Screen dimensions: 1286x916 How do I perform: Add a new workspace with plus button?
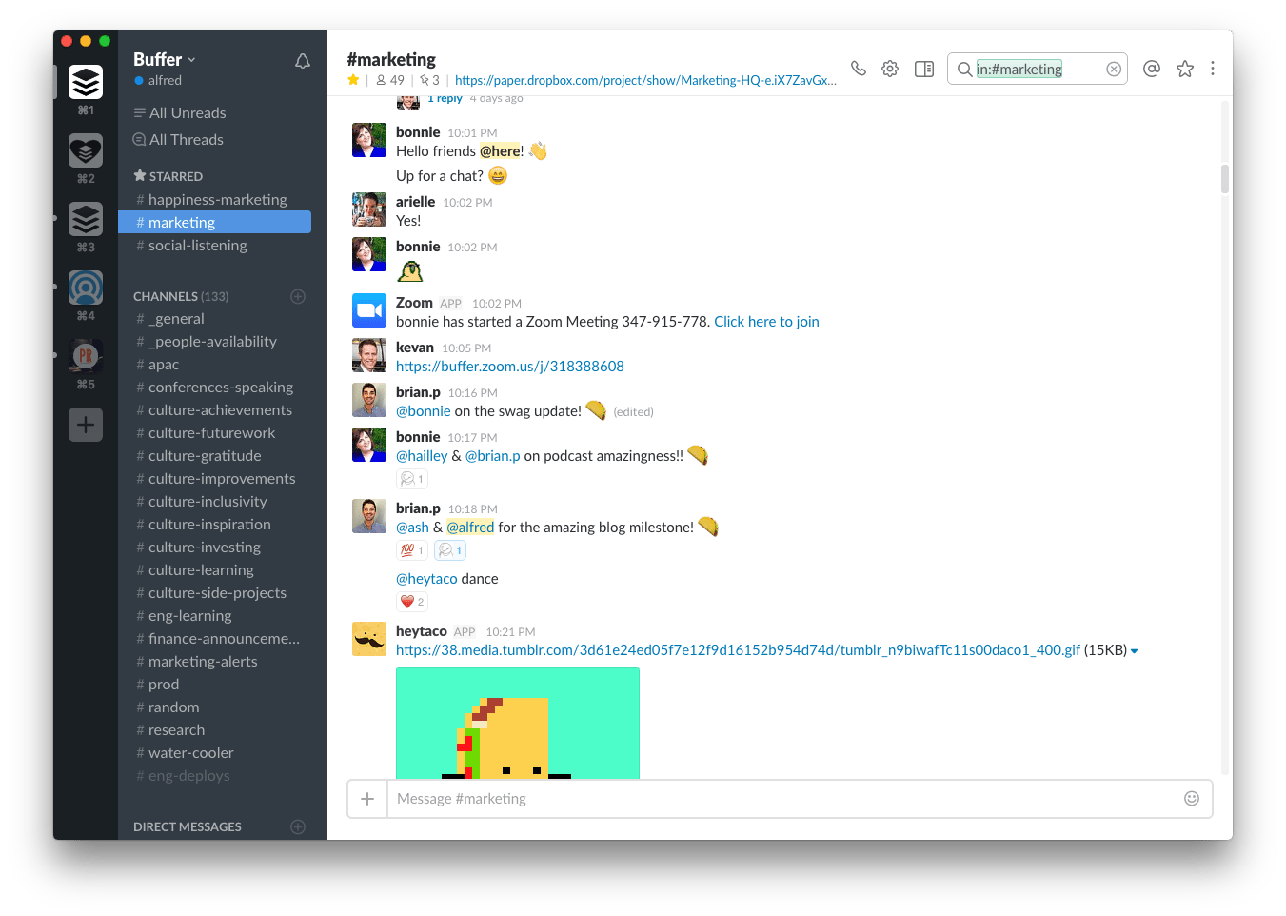(86, 425)
